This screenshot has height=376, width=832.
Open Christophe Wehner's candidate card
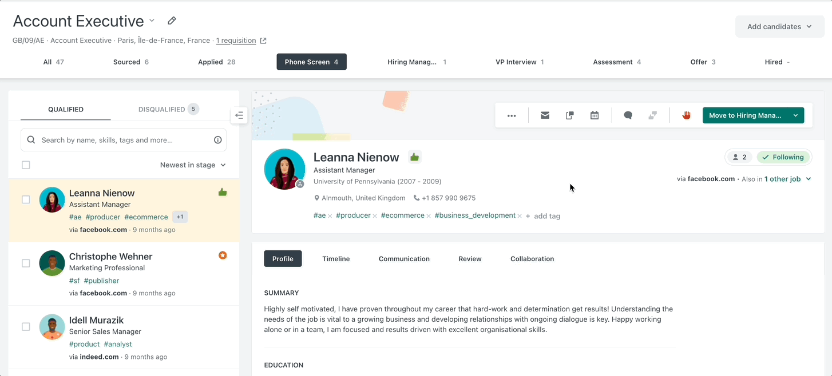[124, 274]
